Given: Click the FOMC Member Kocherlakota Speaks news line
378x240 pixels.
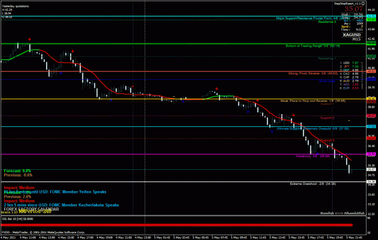Looking at the screenshot, I should [x=61, y=206].
